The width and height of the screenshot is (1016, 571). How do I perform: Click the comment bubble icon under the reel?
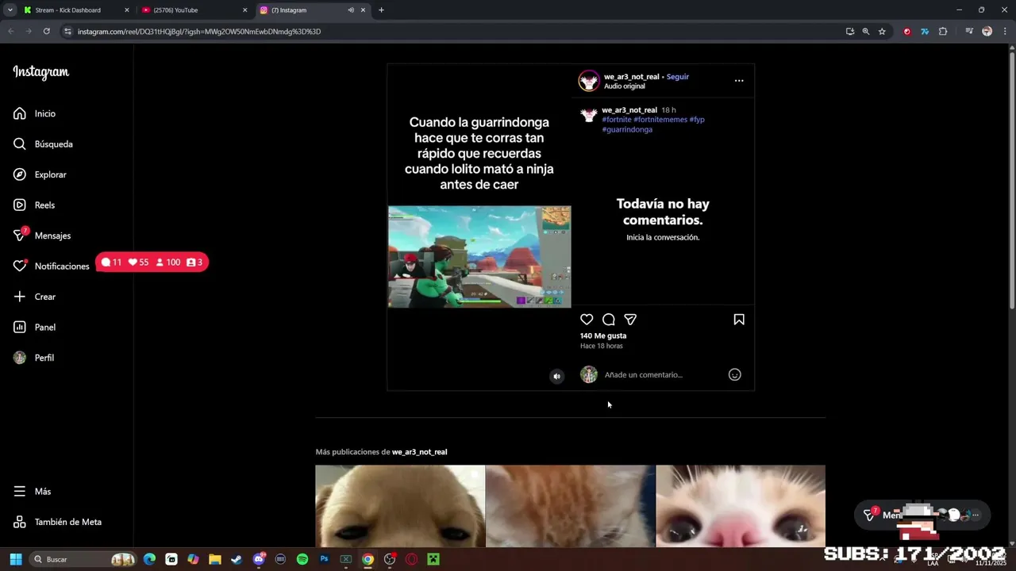pos(609,320)
